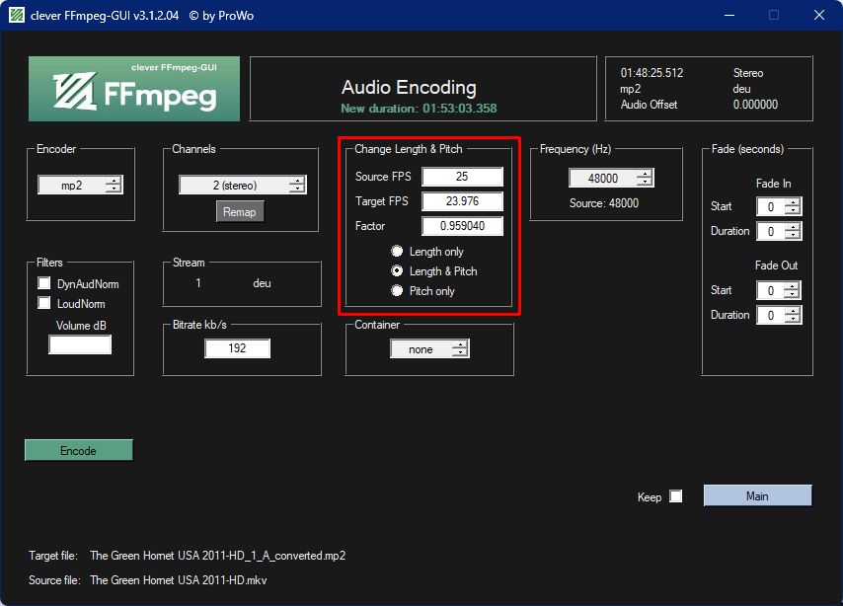Click the Encode button
Viewport: 843px width, 606px height.
pos(79,451)
